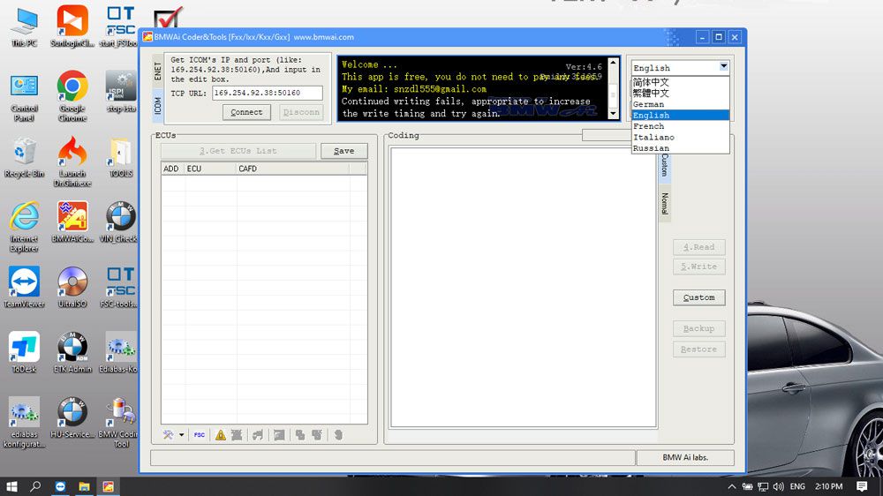Open the ETK Admin desktop shortcut
Image resolution: width=883 pixels, height=496 pixels.
click(x=72, y=354)
